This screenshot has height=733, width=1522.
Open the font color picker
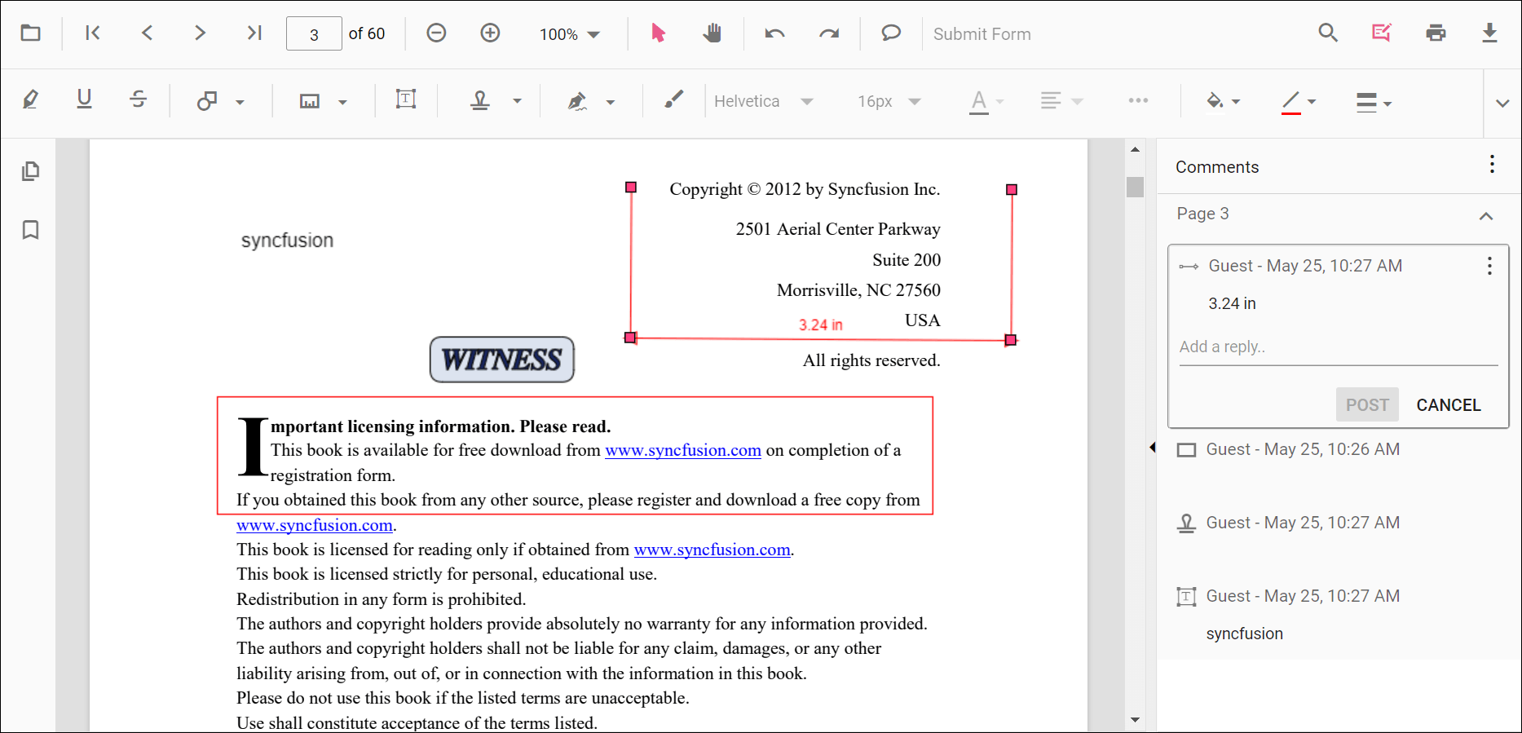986,102
